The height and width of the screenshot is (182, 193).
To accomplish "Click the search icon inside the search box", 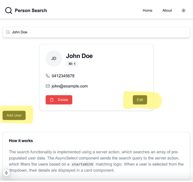I will 8,32.
